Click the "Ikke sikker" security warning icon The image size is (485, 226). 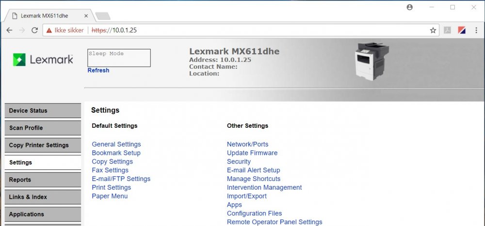pyautogui.click(x=48, y=30)
